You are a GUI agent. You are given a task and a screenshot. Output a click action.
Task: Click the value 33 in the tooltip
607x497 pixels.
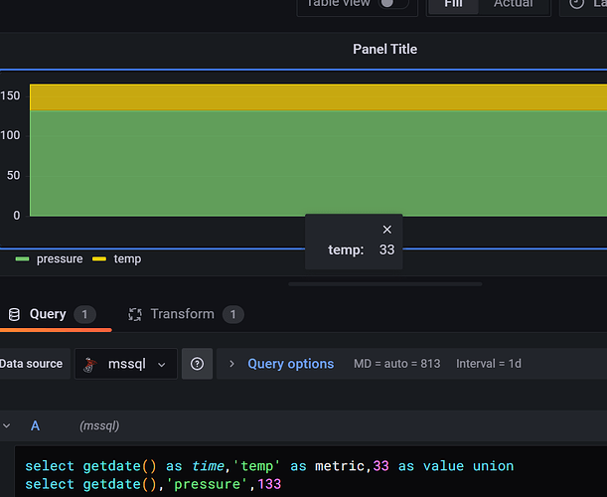pos(386,249)
